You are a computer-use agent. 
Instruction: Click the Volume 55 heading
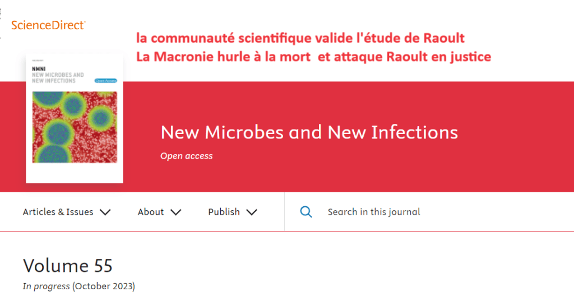click(68, 265)
